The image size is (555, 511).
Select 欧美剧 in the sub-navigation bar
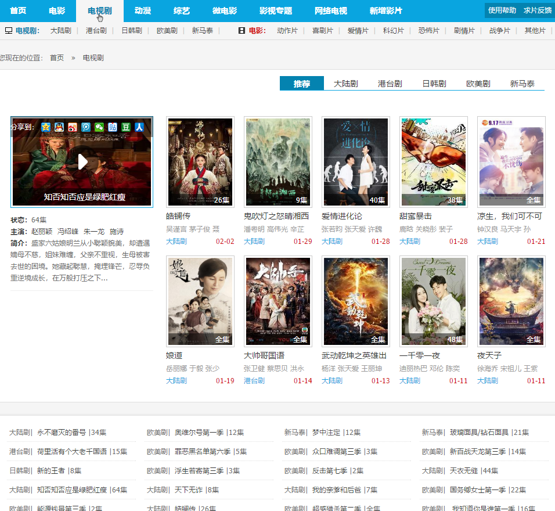167,31
